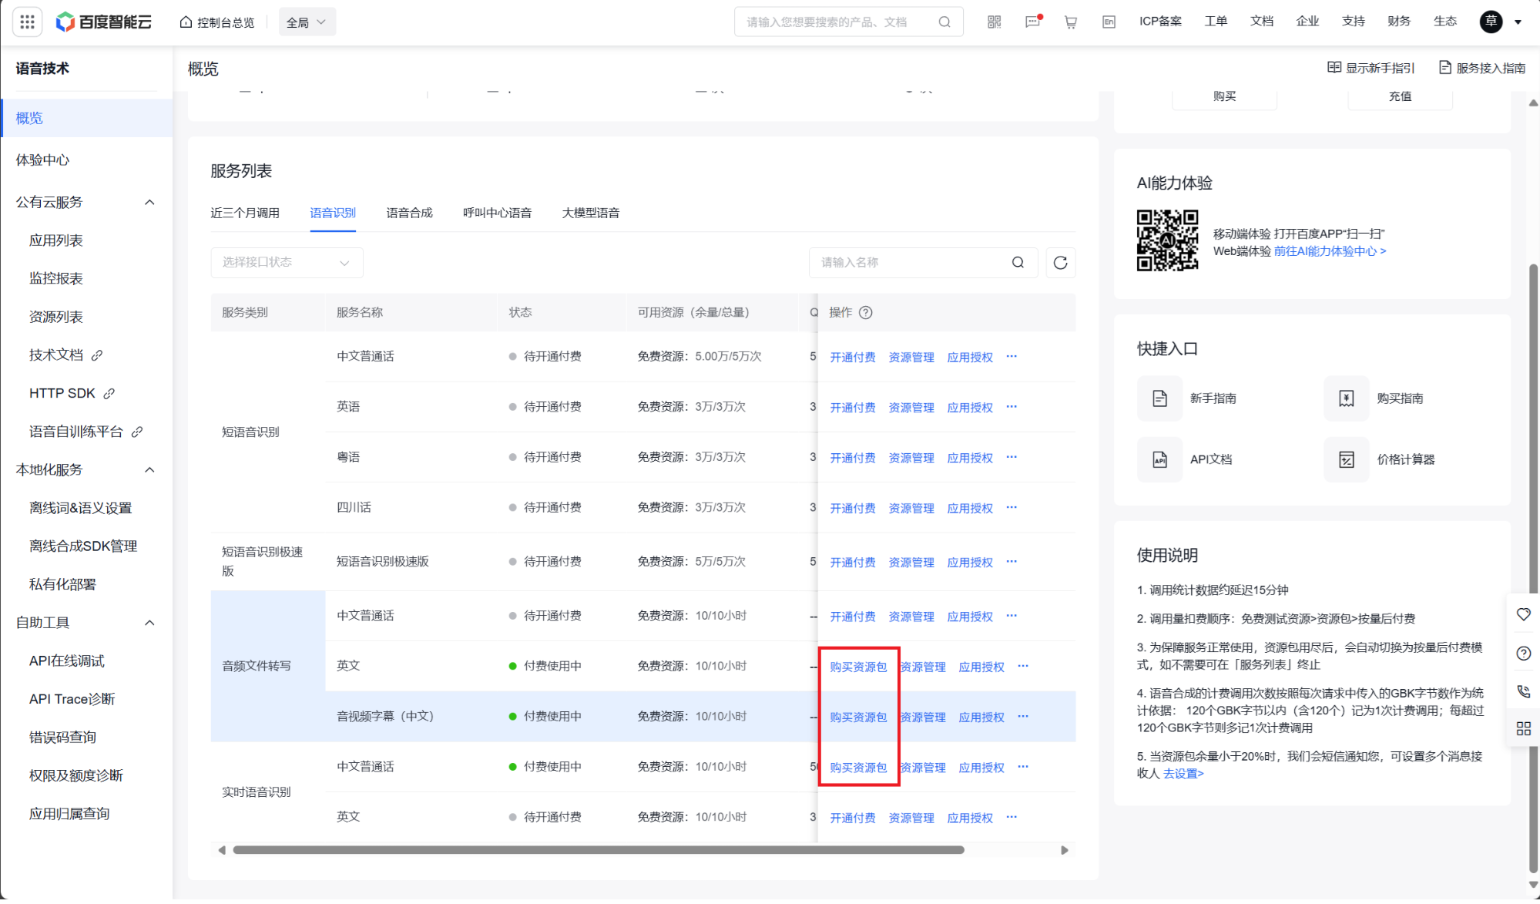Open the shopping cart icon

click(1071, 22)
